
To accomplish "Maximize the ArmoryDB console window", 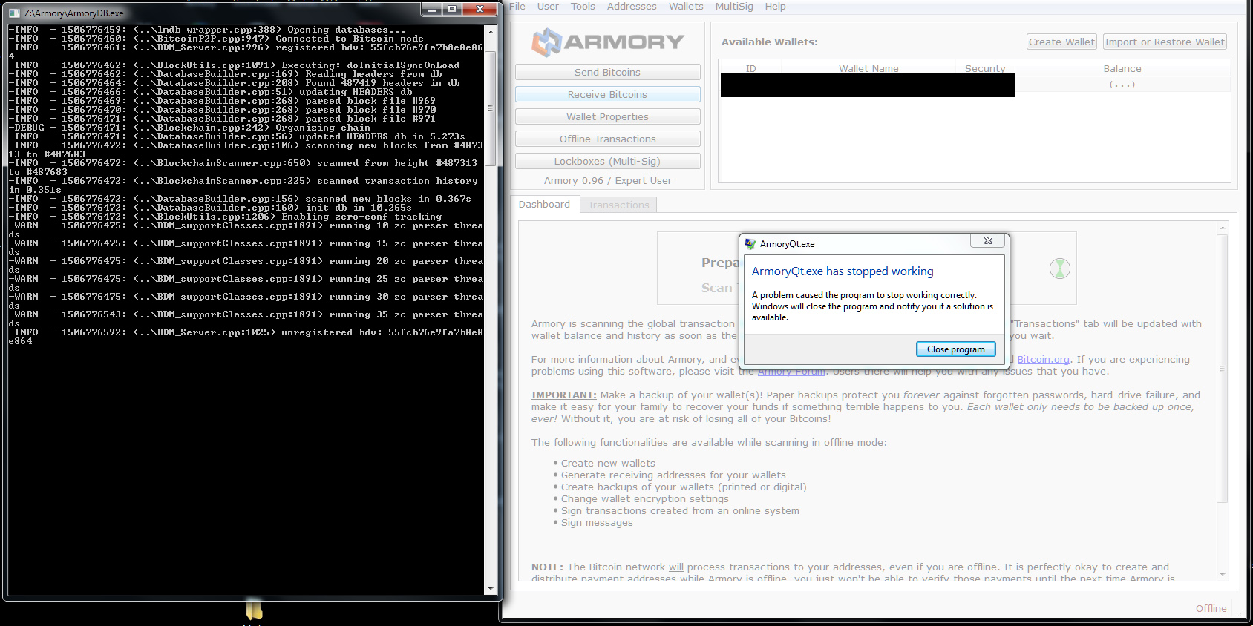I will coord(452,9).
